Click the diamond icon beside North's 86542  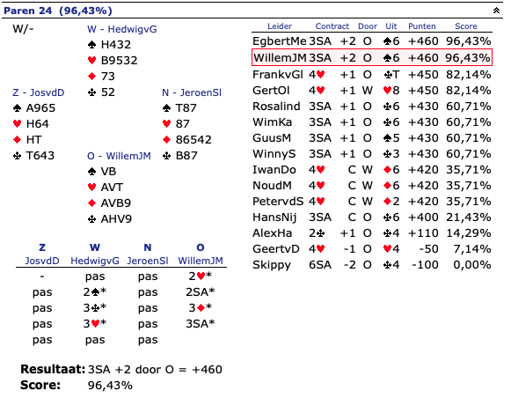tap(166, 140)
